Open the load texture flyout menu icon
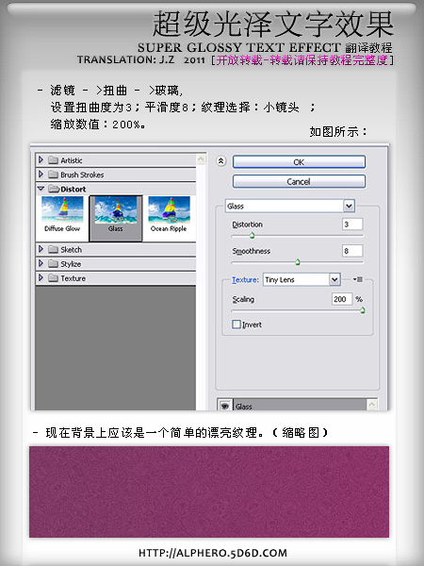This screenshot has width=424, height=566. 358,279
